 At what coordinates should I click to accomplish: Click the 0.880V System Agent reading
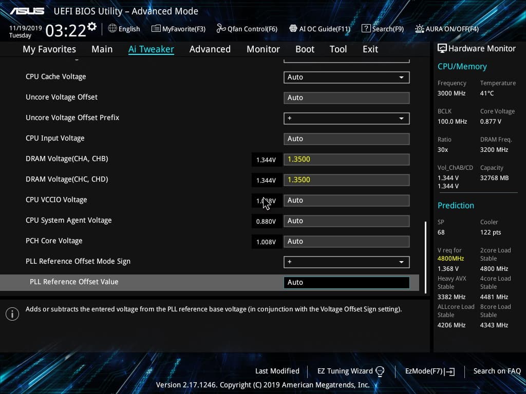point(266,222)
